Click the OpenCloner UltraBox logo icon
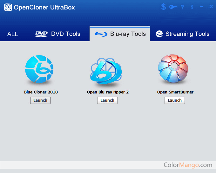 (8, 7)
